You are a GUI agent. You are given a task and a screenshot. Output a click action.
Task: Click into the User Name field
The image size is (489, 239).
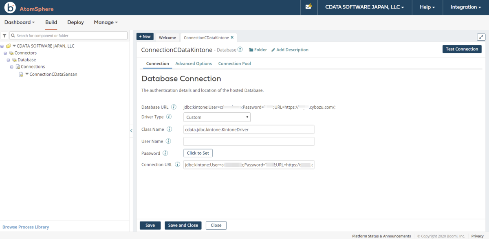point(249,141)
